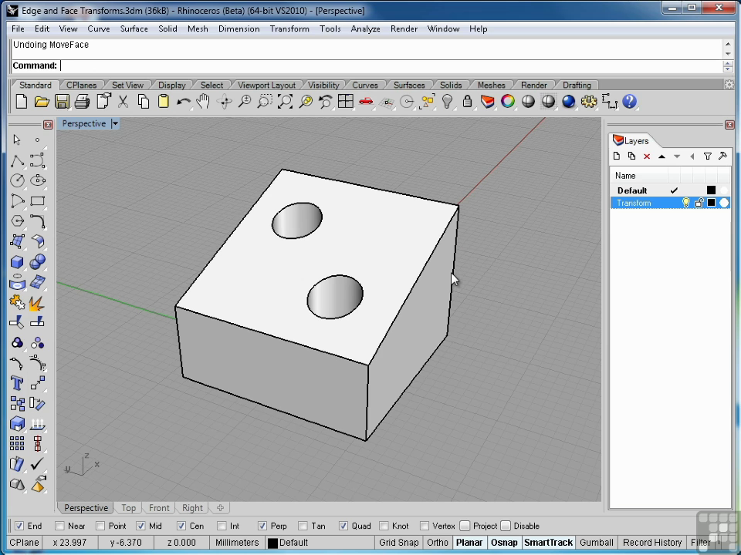Image resolution: width=741 pixels, height=555 pixels.
Task: Open Edit Layers from the toolbar icon
Action: click(x=488, y=102)
